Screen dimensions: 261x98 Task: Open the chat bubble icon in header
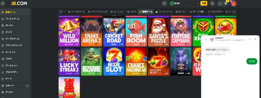point(220,4)
